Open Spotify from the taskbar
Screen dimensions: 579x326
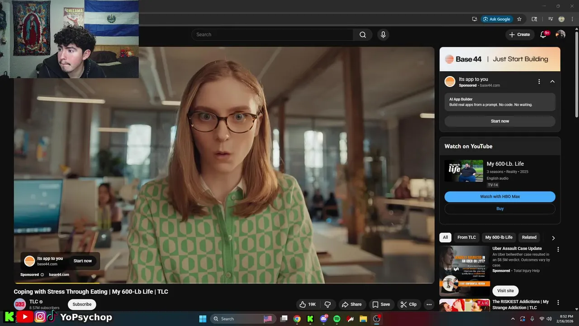click(x=337, y=319)
